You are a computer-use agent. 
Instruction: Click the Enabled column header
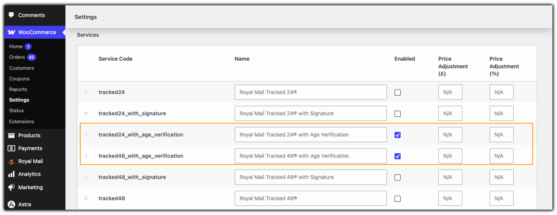[405, 59]
